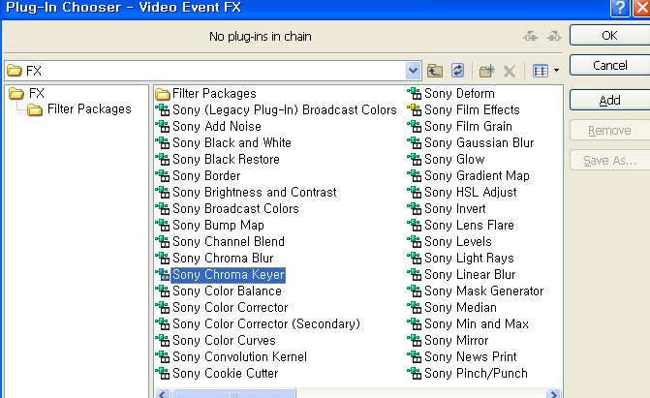Open the FX path dropdown arrow
650x398 pixels.
pyautogui.click(x=414, y=71)
